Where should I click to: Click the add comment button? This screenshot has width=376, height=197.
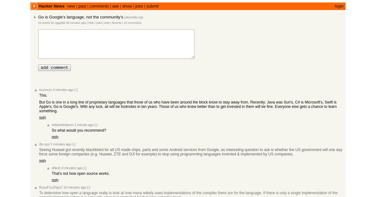click(x=55, y=68)
